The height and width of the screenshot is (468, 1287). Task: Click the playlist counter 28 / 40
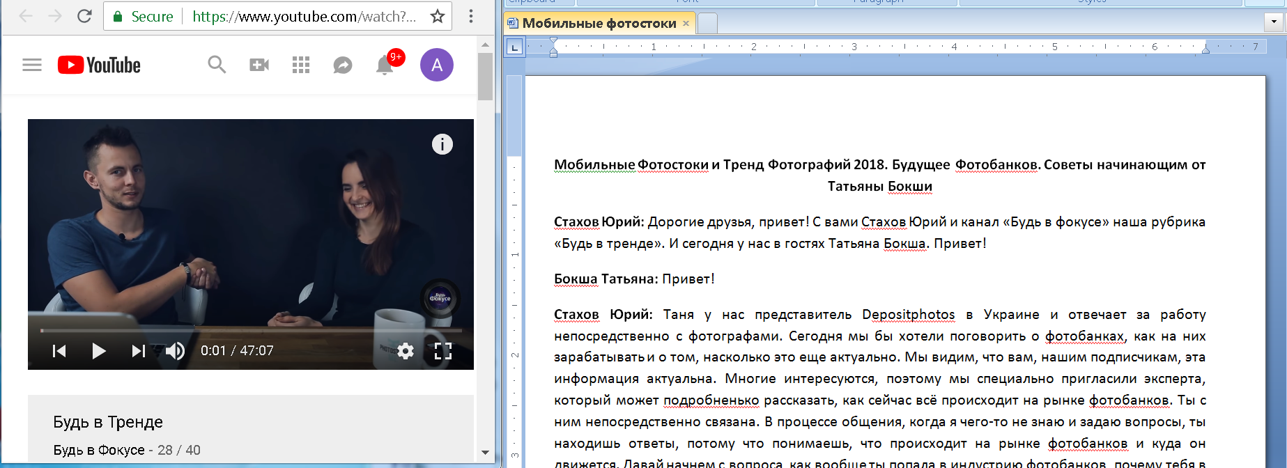pyautogui.click(x=179, y=450)
